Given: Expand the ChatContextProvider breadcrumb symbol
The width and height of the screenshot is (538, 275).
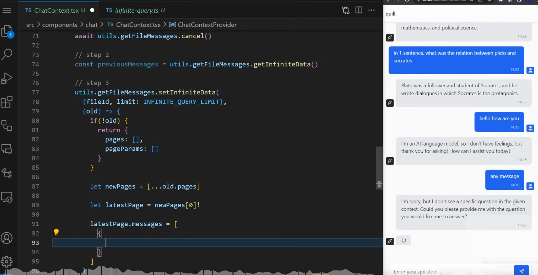Looking at the screenshot, I should [207, 25].
